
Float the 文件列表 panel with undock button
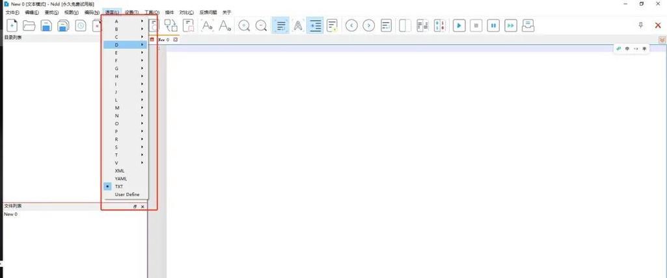pyautogui.click(x=135, y=207)
